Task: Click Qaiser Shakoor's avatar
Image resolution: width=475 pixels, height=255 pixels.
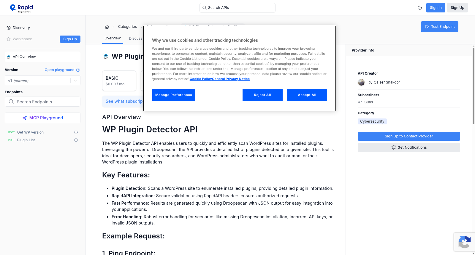Action: pos(361,82)
